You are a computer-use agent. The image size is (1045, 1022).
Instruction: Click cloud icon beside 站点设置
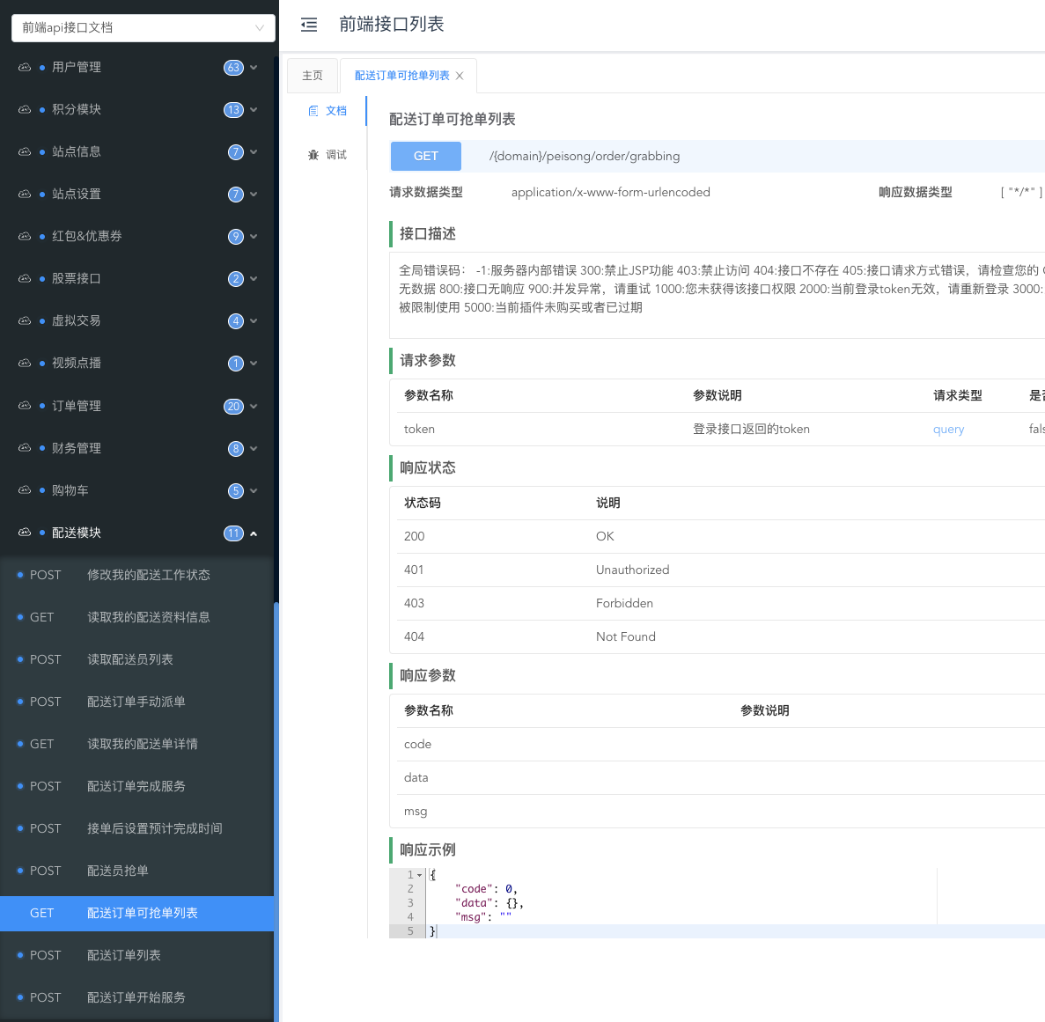25,194
